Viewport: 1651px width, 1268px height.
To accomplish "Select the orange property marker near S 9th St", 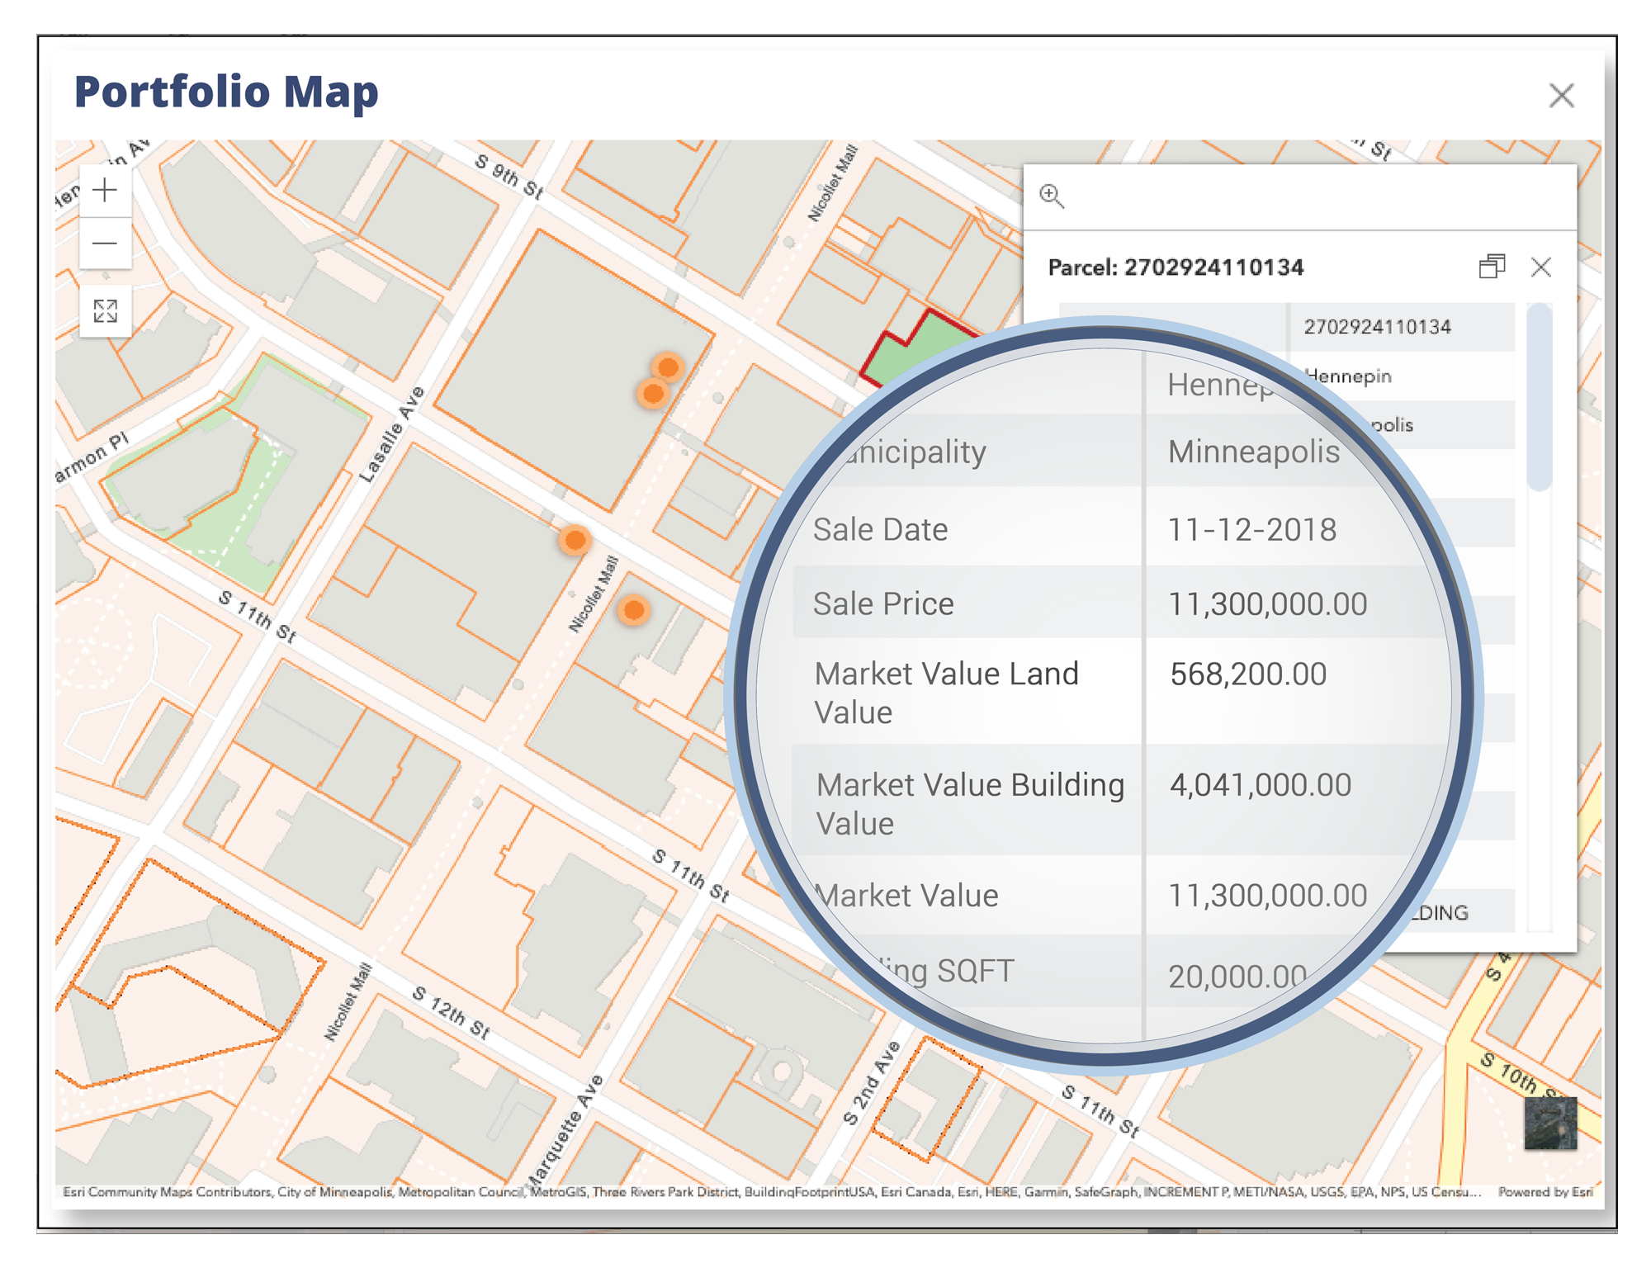I will [667, 367].
